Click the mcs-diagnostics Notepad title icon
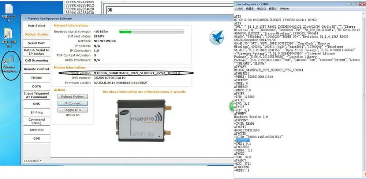This screenshot has width=366, height=179. (236, 4)
